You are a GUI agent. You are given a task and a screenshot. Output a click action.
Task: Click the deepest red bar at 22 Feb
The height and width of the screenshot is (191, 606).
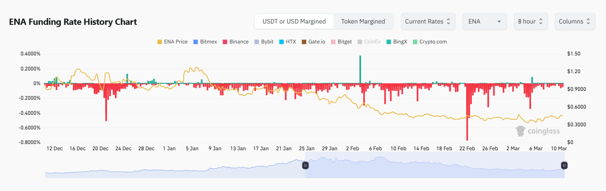[x=467, y=112]
